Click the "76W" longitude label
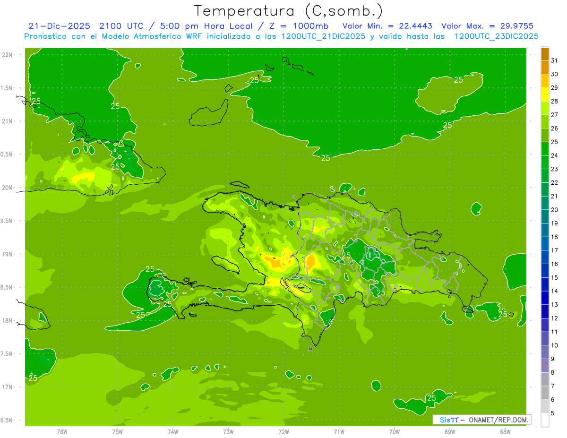The image size is (567, 438). coord(62,431)
